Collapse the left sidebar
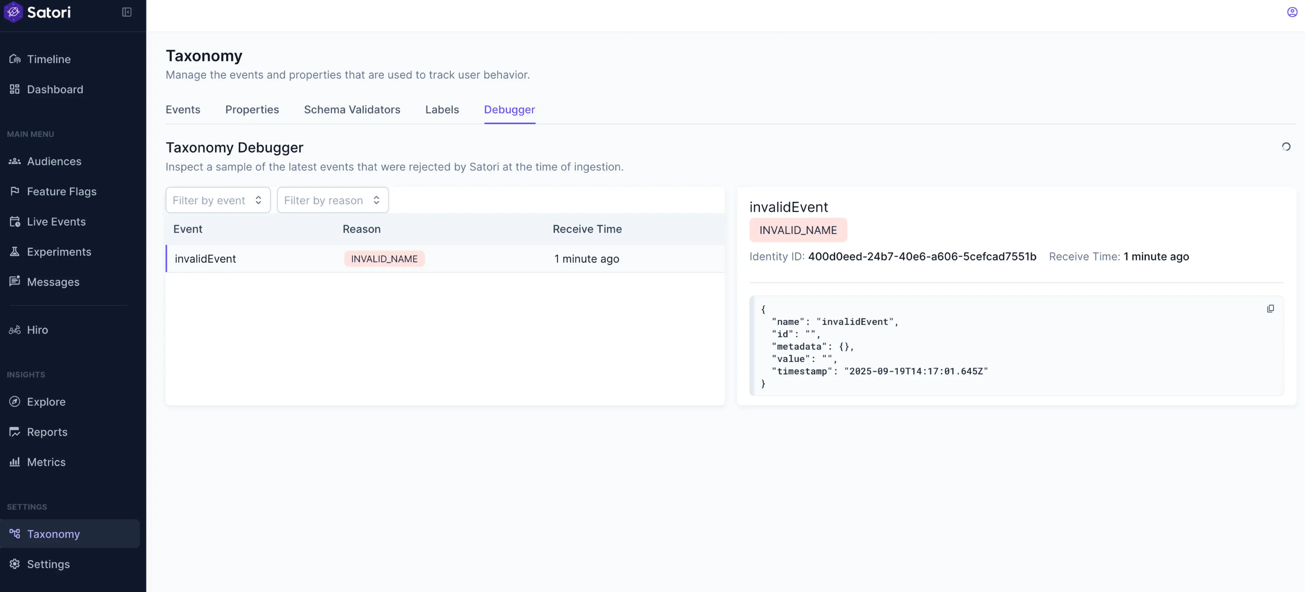This screenshot has height=592, width=1305. 126,12
